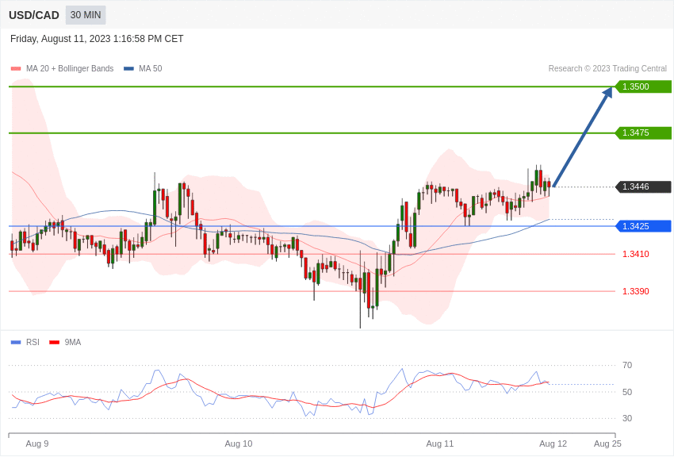Select the 1.3500 resistance price tag
The height and width of the screenshot is (457, 674).
(643, 86)
